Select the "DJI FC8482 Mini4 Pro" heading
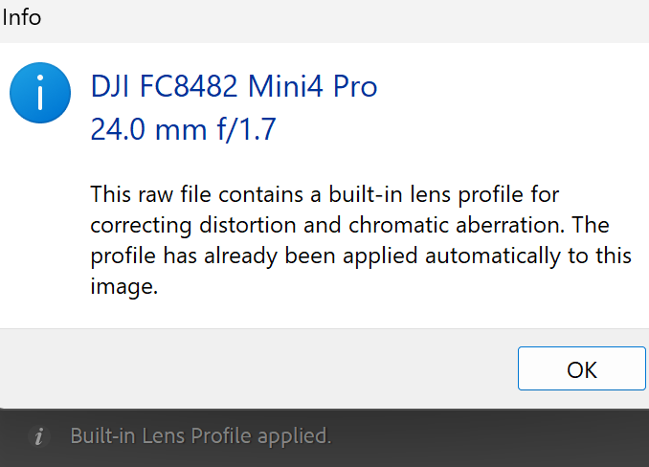Viewport: 649px width, 467px height. (234, 87)
